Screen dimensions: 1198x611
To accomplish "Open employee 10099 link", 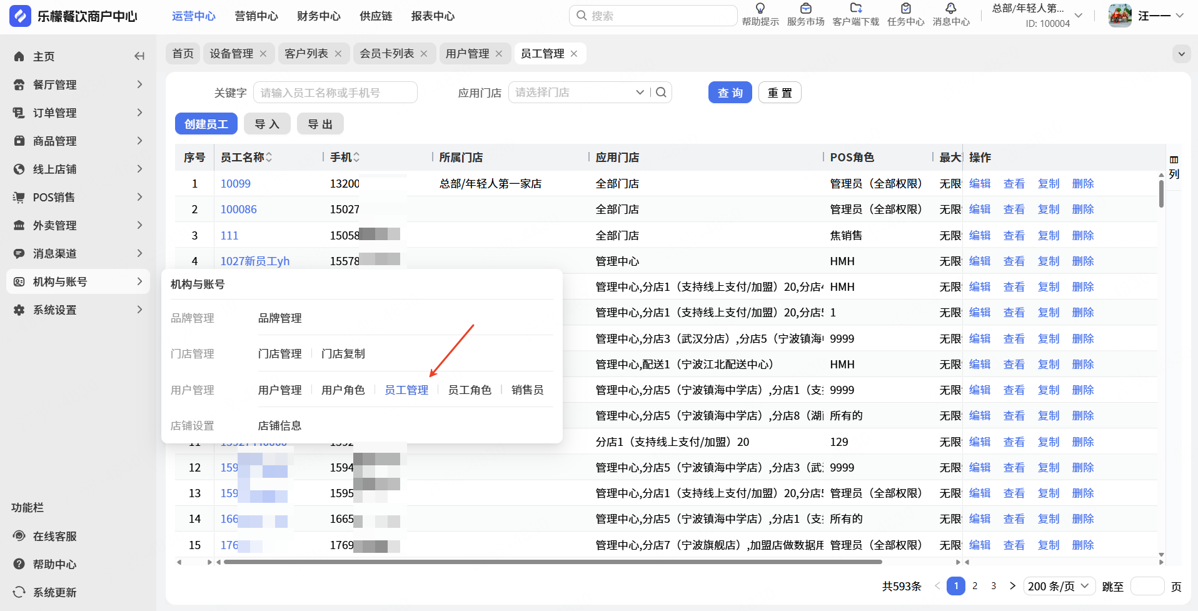I will 235,184.
